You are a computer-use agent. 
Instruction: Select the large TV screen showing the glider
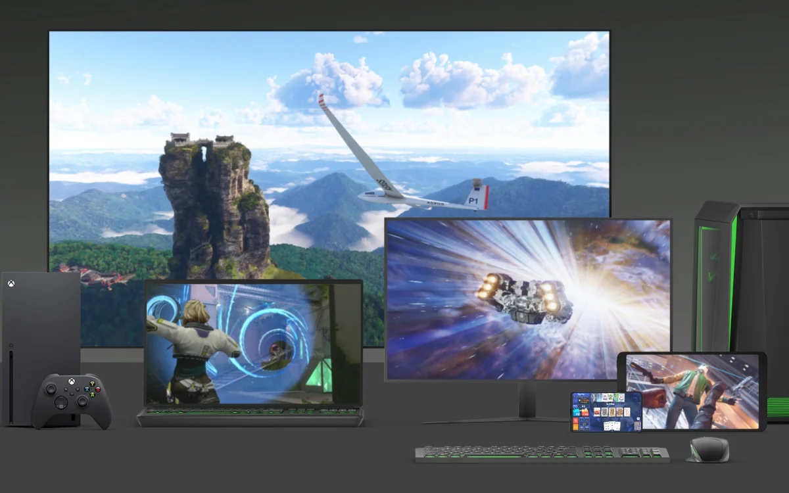329,188
